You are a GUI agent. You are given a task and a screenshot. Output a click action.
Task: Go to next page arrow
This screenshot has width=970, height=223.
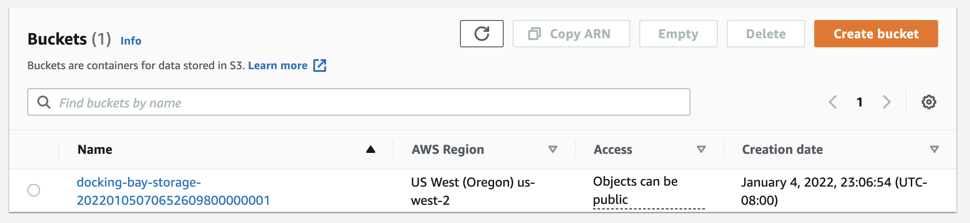click(x=886, y=102)
